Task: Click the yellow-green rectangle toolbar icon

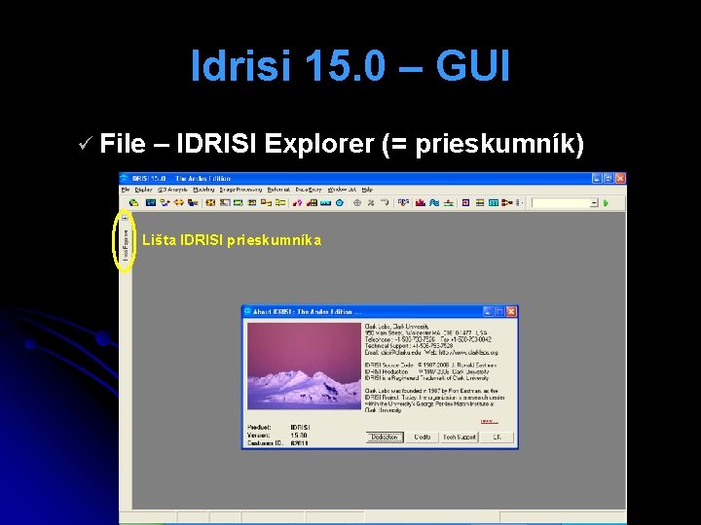Action: tap(238, 202)
